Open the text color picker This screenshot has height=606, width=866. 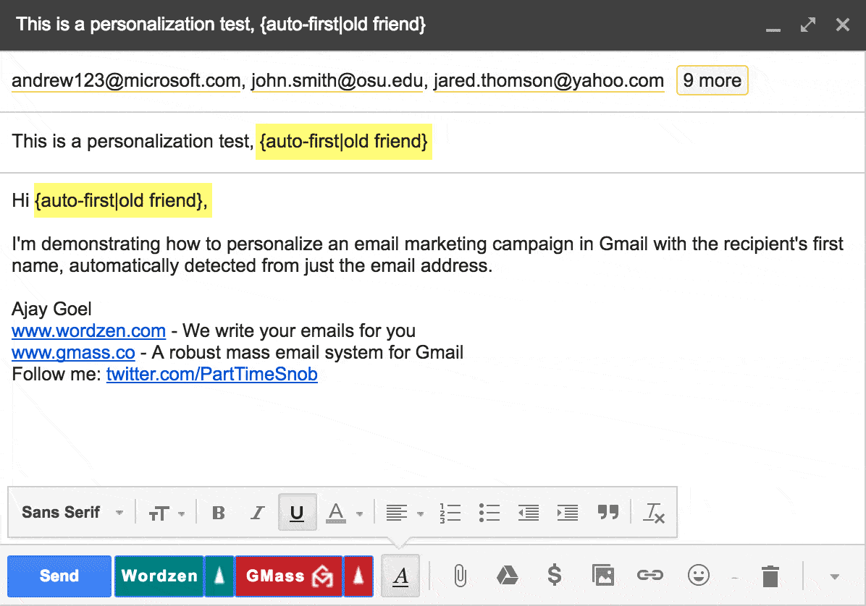click(x=343, y=513)
